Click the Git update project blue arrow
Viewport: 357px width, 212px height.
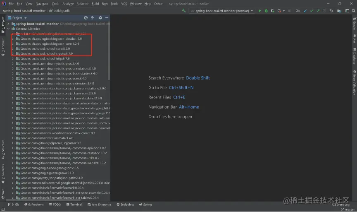pos(305,11)
